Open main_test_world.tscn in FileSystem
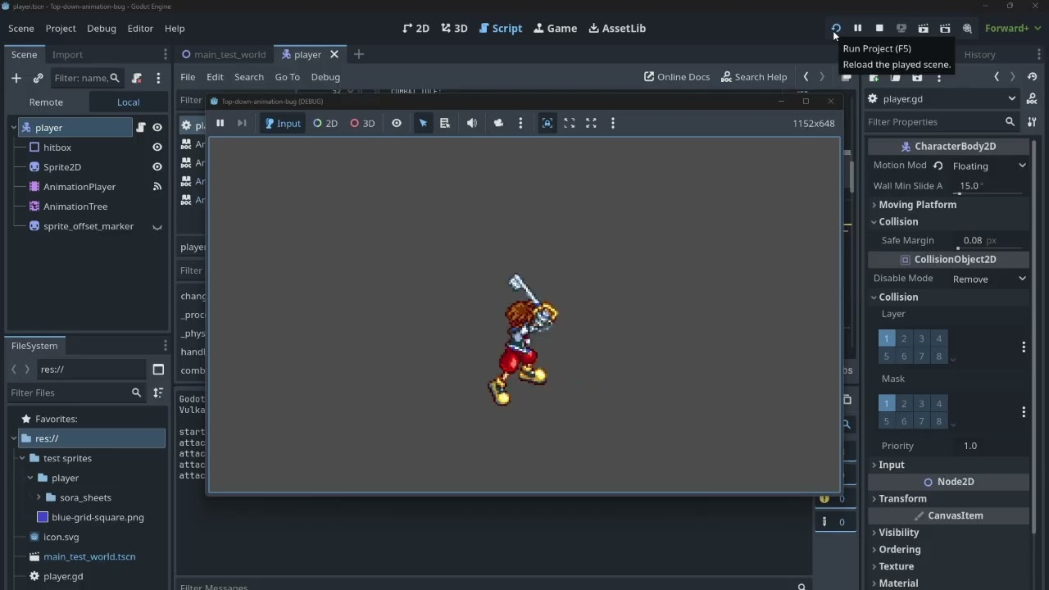This screenshot has width=1049, height=590. pyautogui.click(x=89, y=557)
